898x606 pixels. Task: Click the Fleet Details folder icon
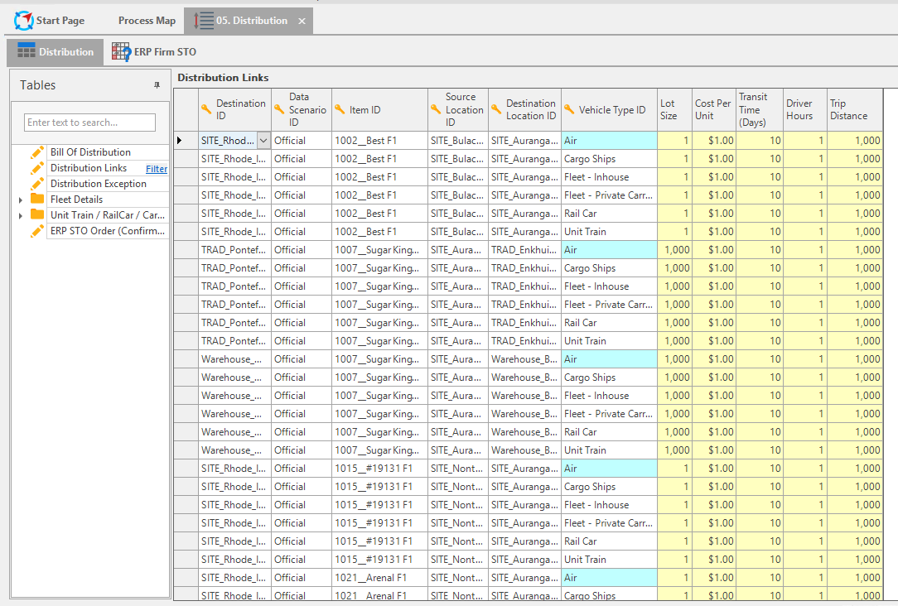click(x=37, y=199)
